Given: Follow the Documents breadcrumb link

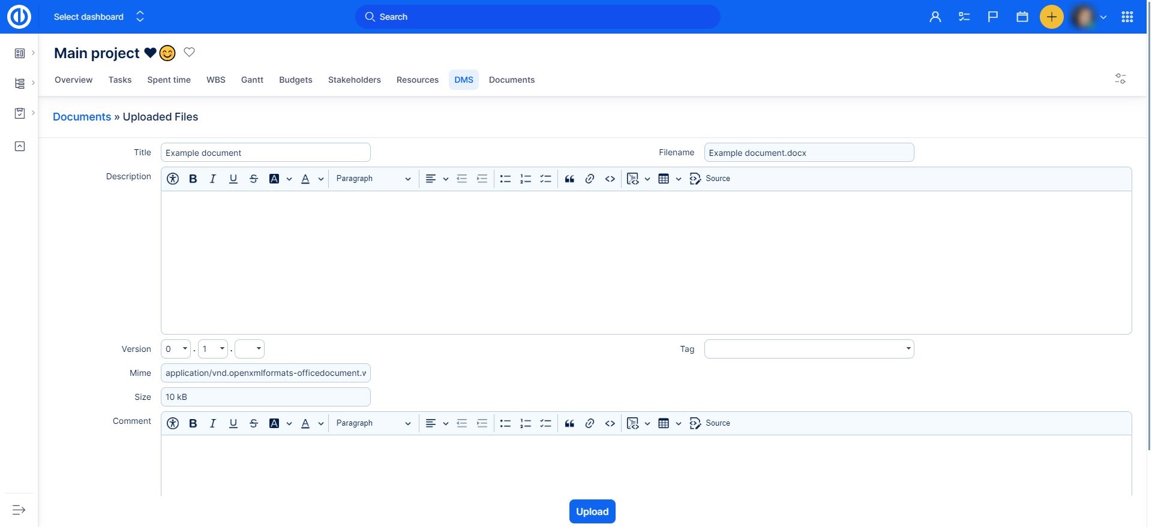Looking at the screenshot, I should [82, 117].
